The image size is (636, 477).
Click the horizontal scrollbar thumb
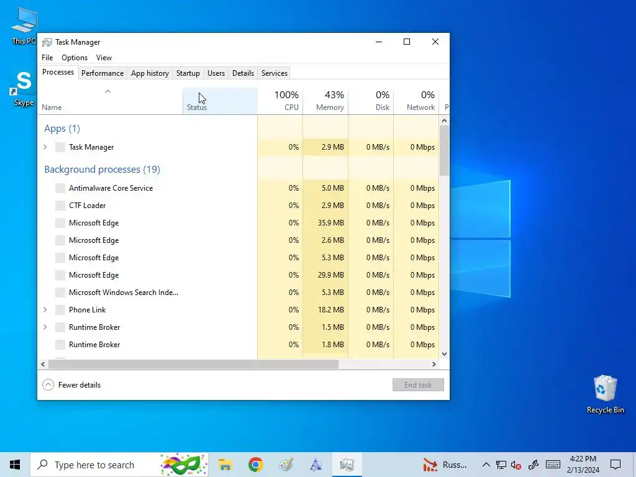pyautogui.click(x=194, y=364)
